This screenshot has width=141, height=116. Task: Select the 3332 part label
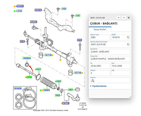19,11
